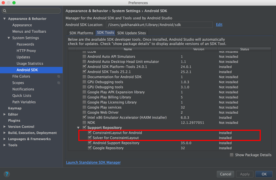
Task: Click the Android SDK Location field
Action: click(159, 25)
